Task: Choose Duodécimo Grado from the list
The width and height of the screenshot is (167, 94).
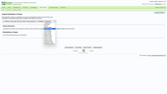Action: coord(50,43)
